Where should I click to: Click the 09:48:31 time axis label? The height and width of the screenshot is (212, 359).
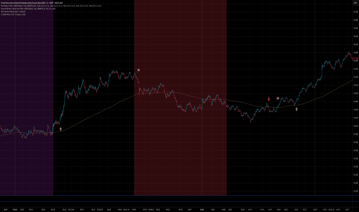[151, 210]
